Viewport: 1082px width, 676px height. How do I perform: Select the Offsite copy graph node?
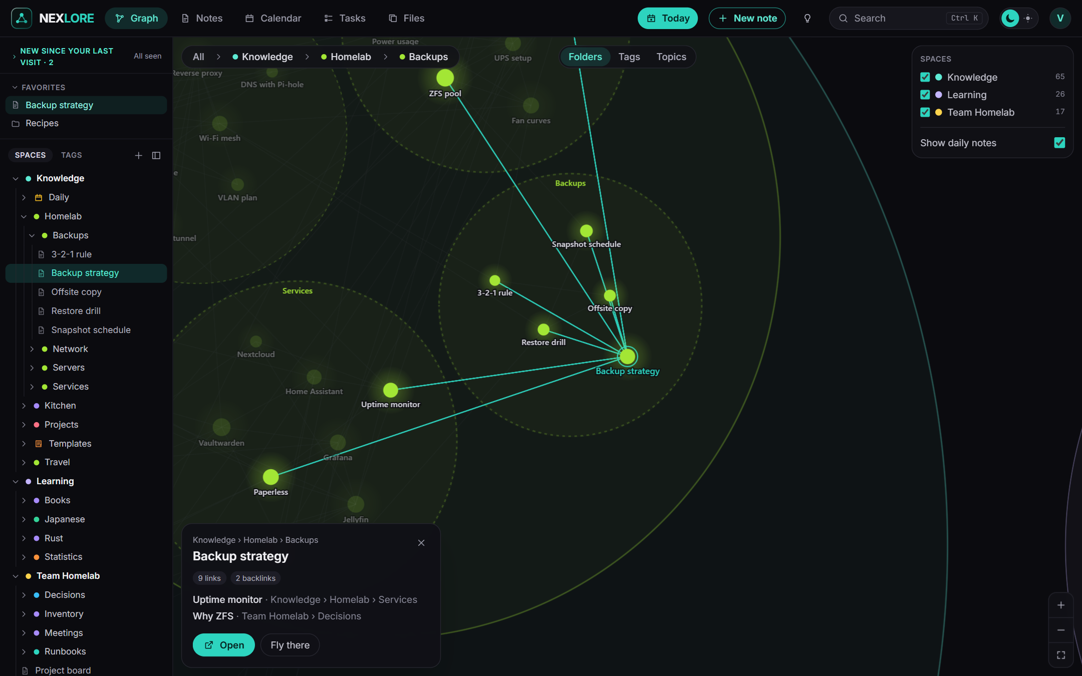click(610, 295)
